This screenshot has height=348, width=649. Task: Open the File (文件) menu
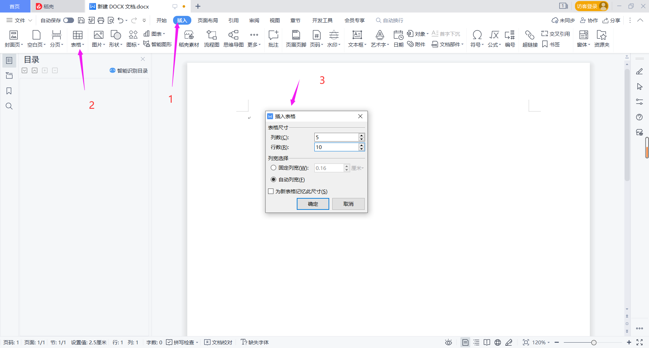point(19,20)
